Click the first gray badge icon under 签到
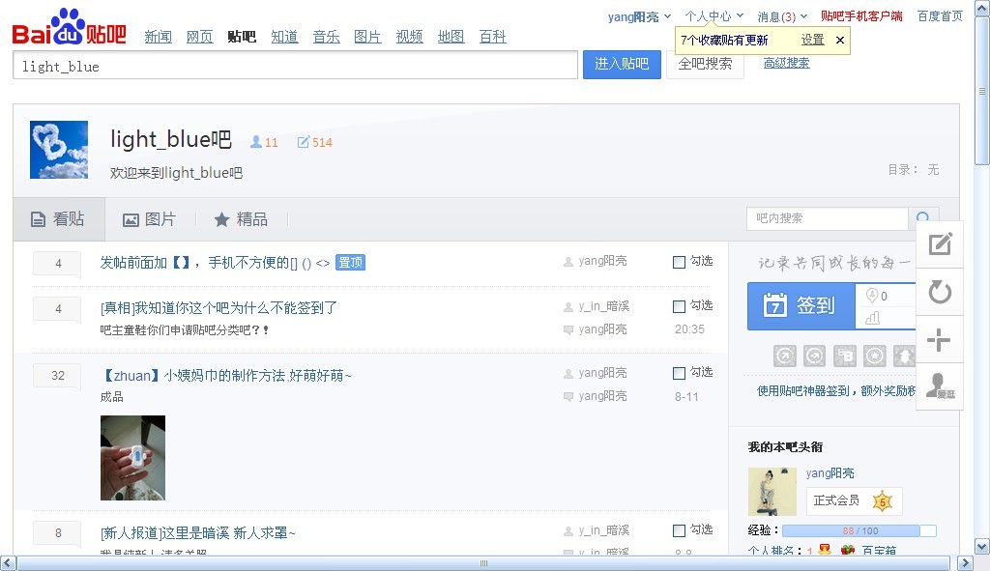The width and height of the screenshot is (990, 571). coord(785,356)
